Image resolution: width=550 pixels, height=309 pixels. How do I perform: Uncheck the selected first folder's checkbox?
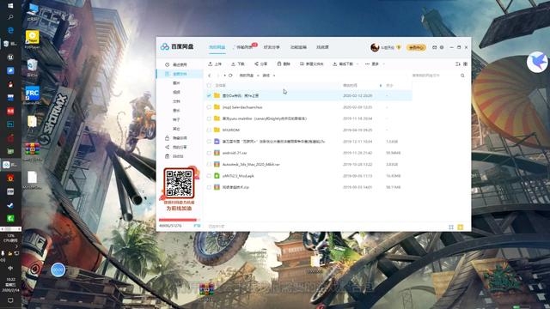(209, 95)
